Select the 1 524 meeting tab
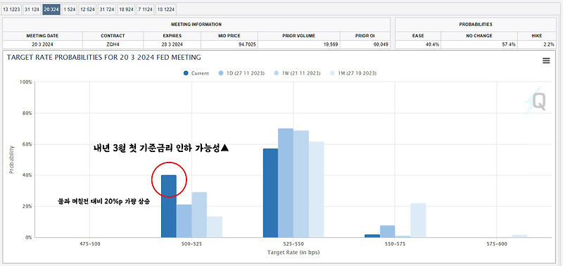The image size is (563, 266). click(69, 10)
